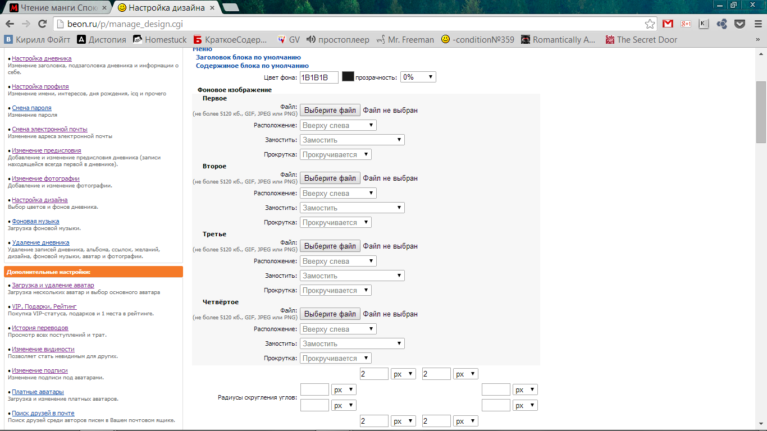This screenshot has width=767, height=431.
Task: Choose file for the Второе background image
Action: [330, 178]
